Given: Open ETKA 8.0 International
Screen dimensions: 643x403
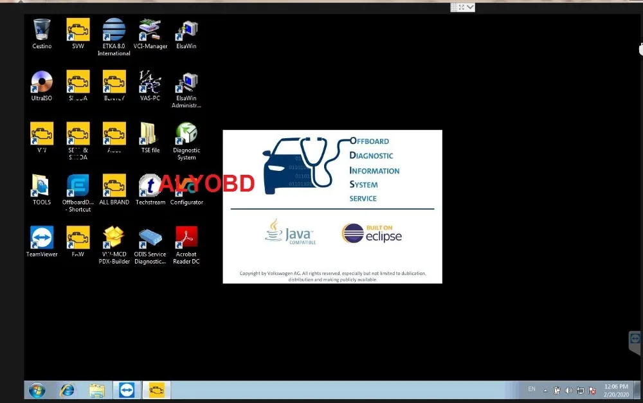Looking at the screenshot, I should click(x=114, y=37).
